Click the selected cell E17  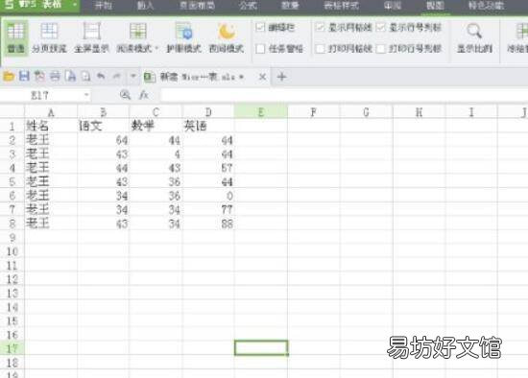pyautogui.click(x=261, y=347)
